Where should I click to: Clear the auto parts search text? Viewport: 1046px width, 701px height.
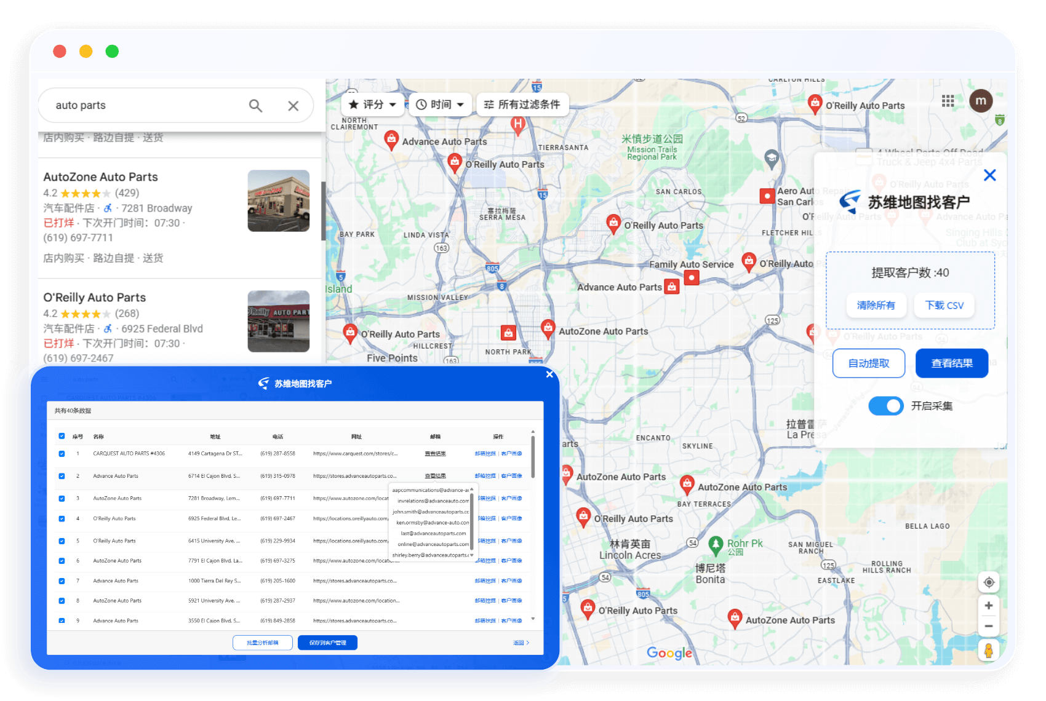coord(293,106)
